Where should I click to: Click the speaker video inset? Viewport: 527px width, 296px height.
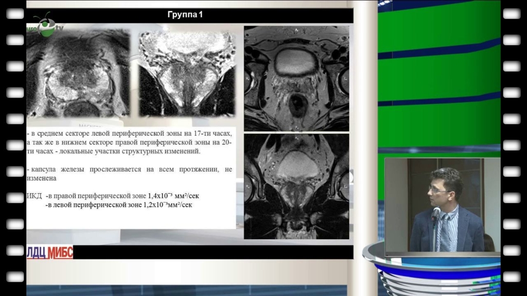coord(442,205)
